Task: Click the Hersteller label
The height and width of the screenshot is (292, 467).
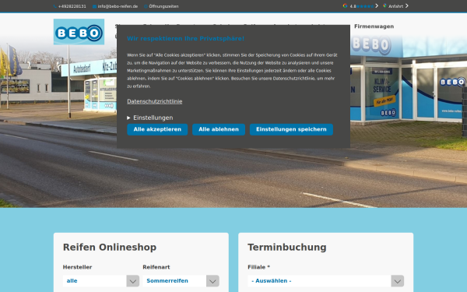Action: coord(77,267)
